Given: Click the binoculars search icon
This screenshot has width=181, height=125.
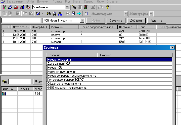Looking at the screenshot, I should click(x=49, y=14).
